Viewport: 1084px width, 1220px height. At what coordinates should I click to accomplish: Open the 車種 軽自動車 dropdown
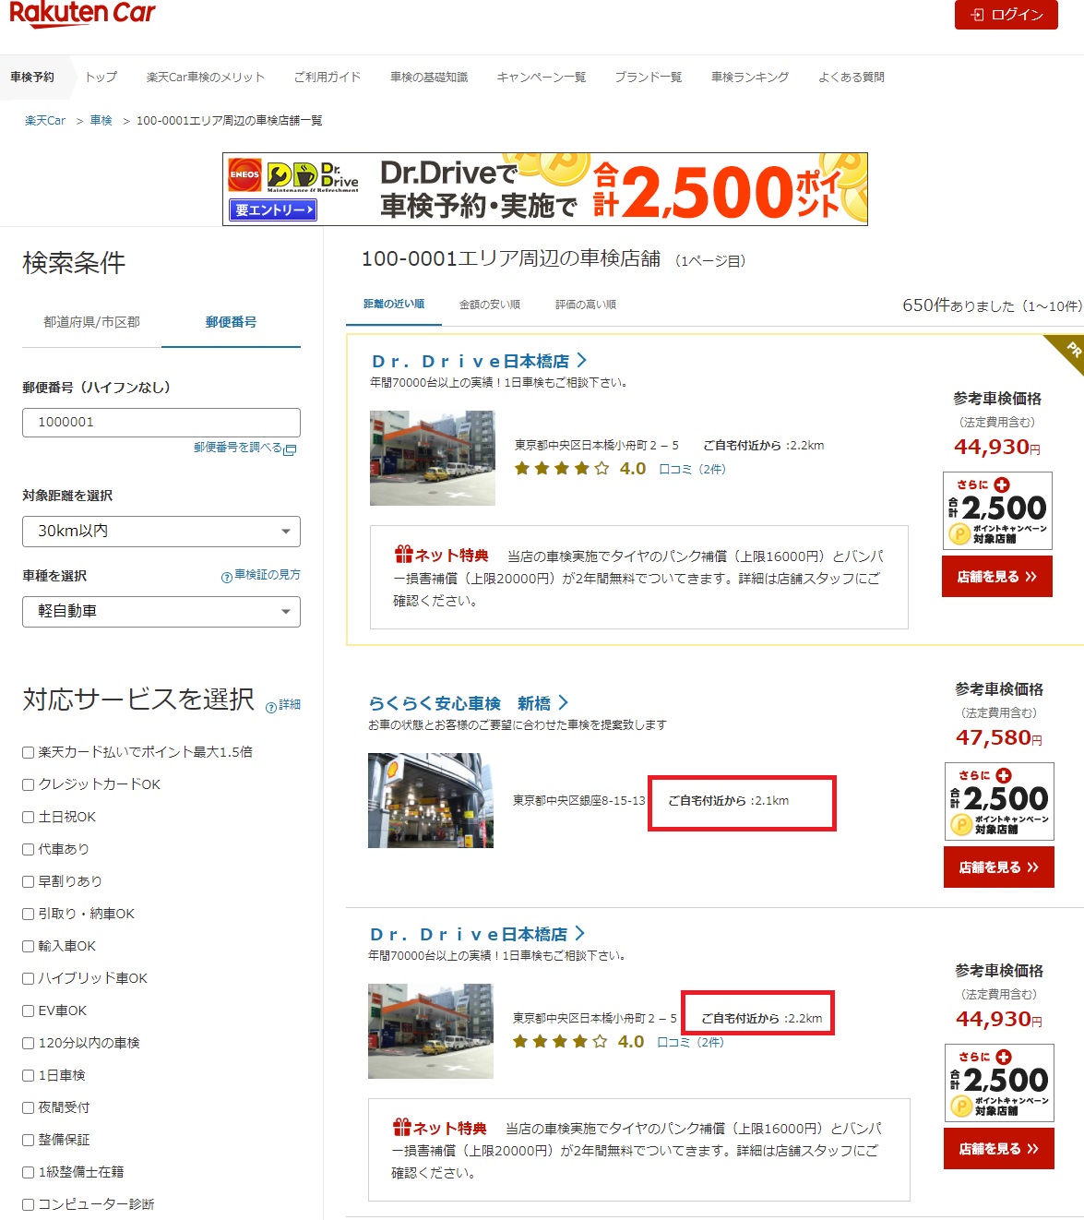[161, 612]
